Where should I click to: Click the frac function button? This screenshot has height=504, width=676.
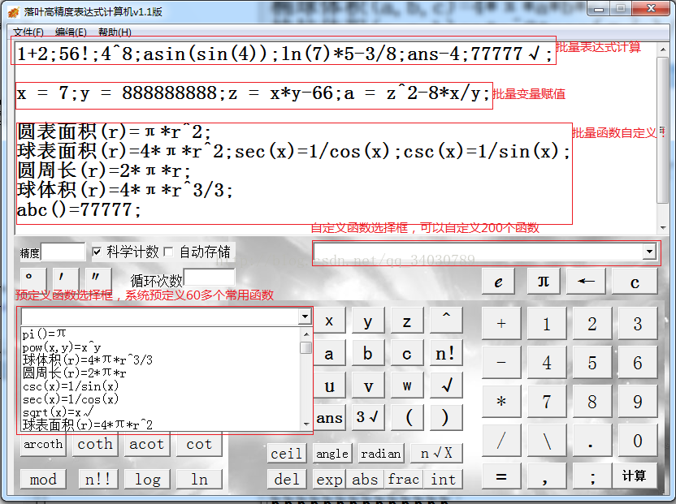404,479
